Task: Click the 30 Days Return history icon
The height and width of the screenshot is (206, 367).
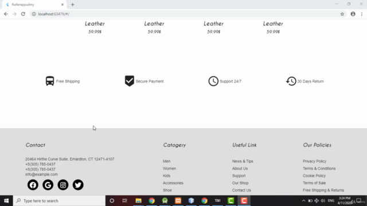Action: pyautogui.click(x=291, y=81)
